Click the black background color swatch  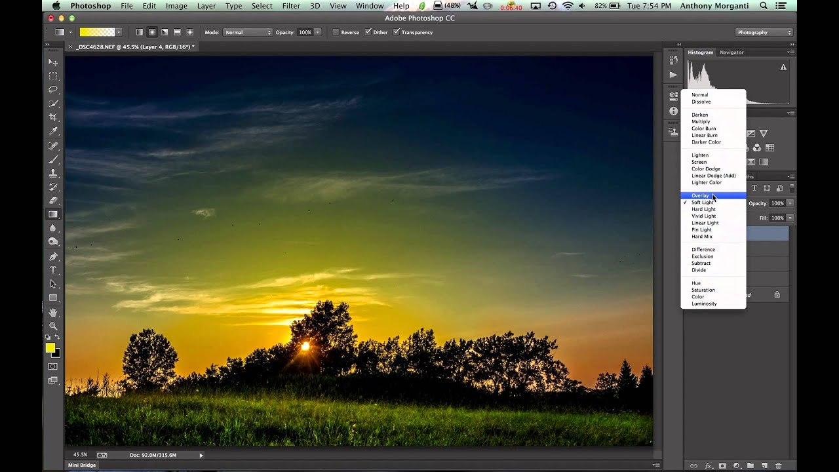(x=57, y=354)
